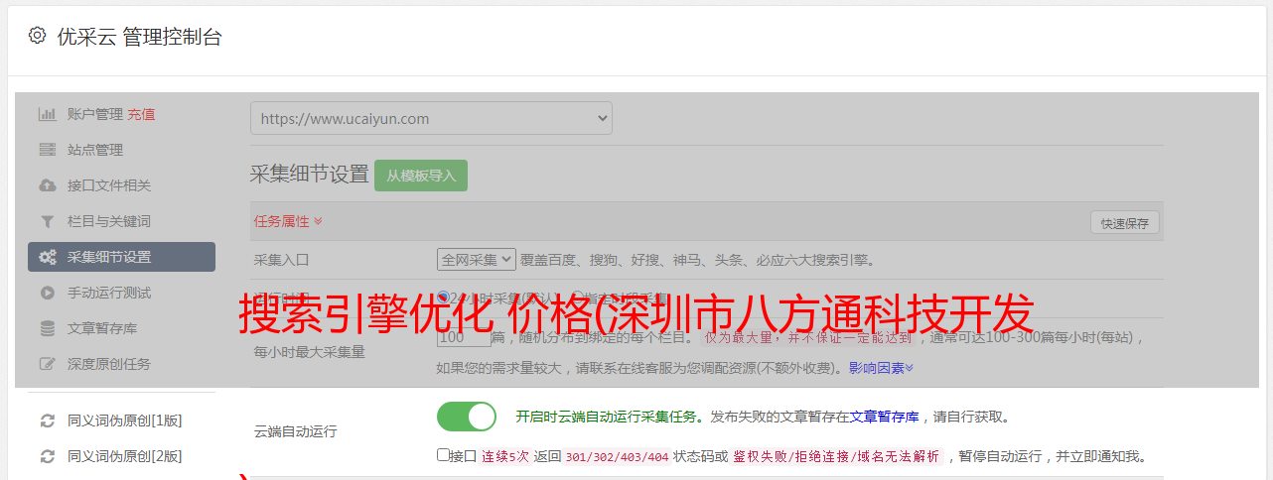The height and width of the screenshot is (480, 1273).
Task: Check the 接口 checkbox
Action: (443, 455)
